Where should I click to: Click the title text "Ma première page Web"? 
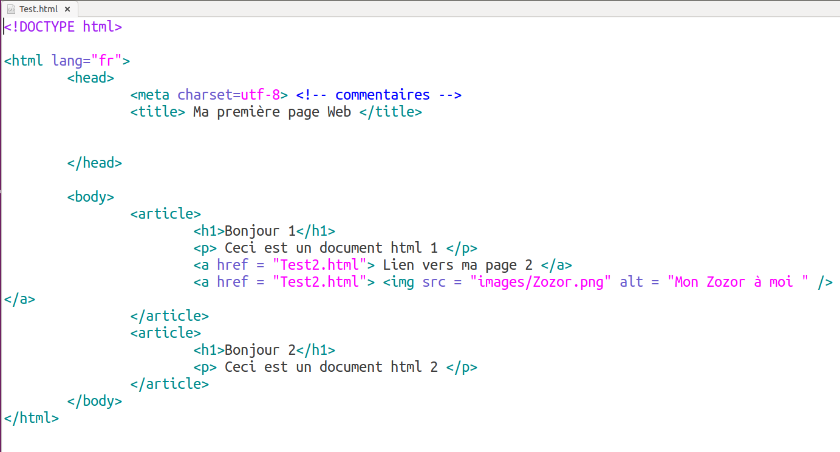pos(272,112)
